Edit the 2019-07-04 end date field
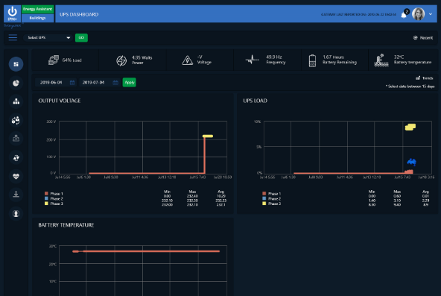 100,83
